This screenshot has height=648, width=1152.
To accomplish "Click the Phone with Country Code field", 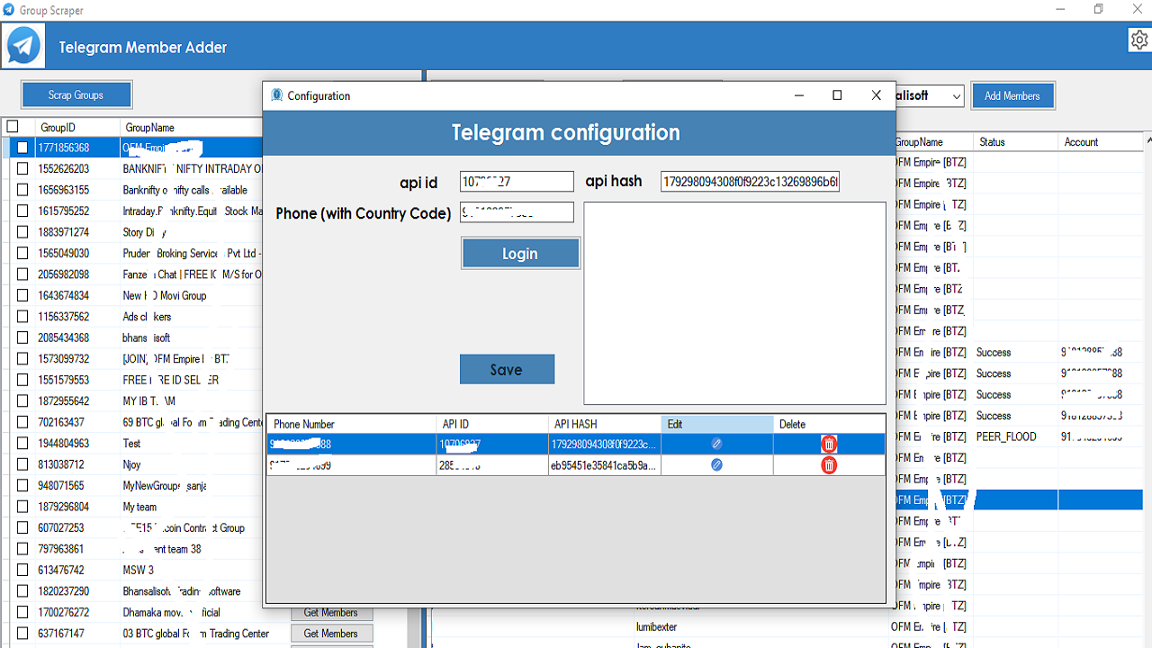I will click(516, 212).
